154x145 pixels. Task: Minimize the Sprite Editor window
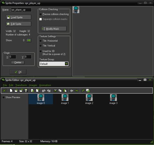pyautogui.click(x=140, y=80)
